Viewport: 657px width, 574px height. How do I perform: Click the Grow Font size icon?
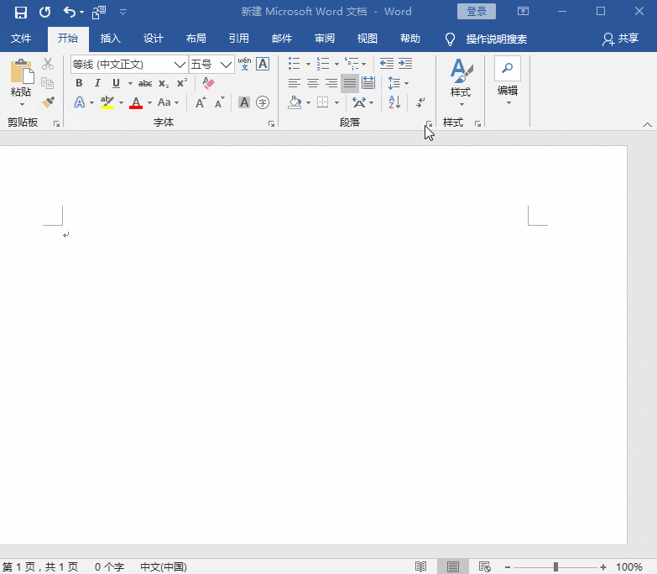pyautogui.click(x=201, y=102)
